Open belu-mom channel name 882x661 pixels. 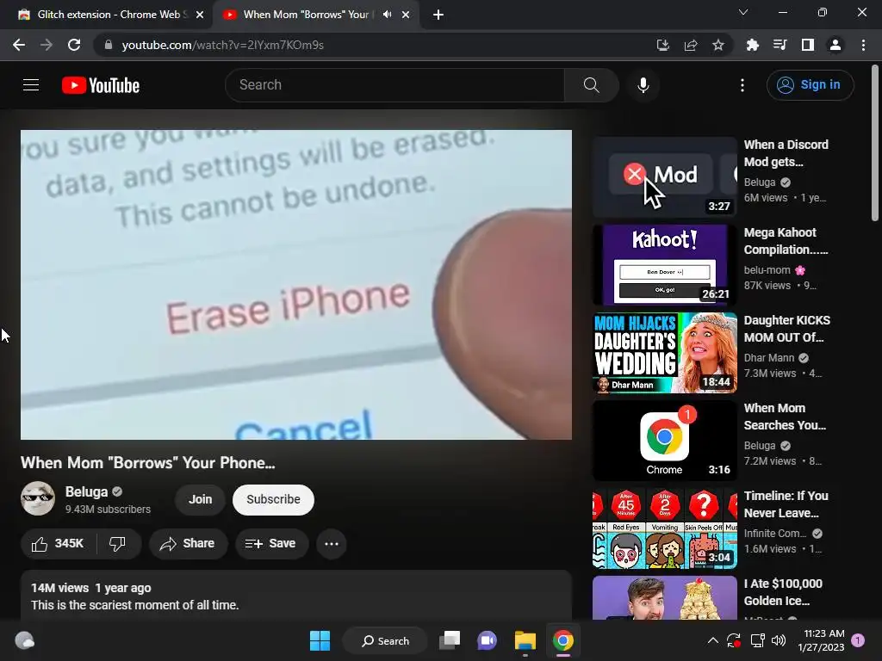click(767, 270)
